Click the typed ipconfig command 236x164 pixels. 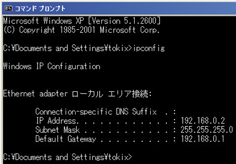(149, 49)
